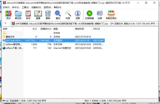Click the 自解压格式 (SFX) toolbar icon

(x=111, y=14)
